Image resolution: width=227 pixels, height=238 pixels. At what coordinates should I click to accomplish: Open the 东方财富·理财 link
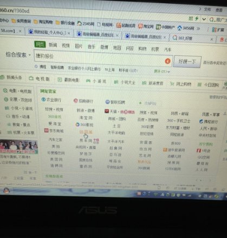pos(178,128)
